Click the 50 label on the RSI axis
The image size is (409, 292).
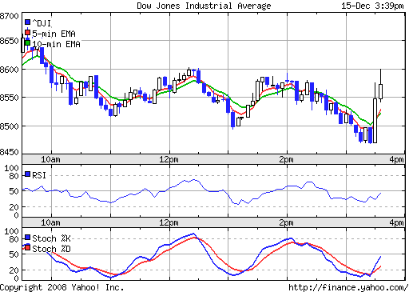[14, 191]
